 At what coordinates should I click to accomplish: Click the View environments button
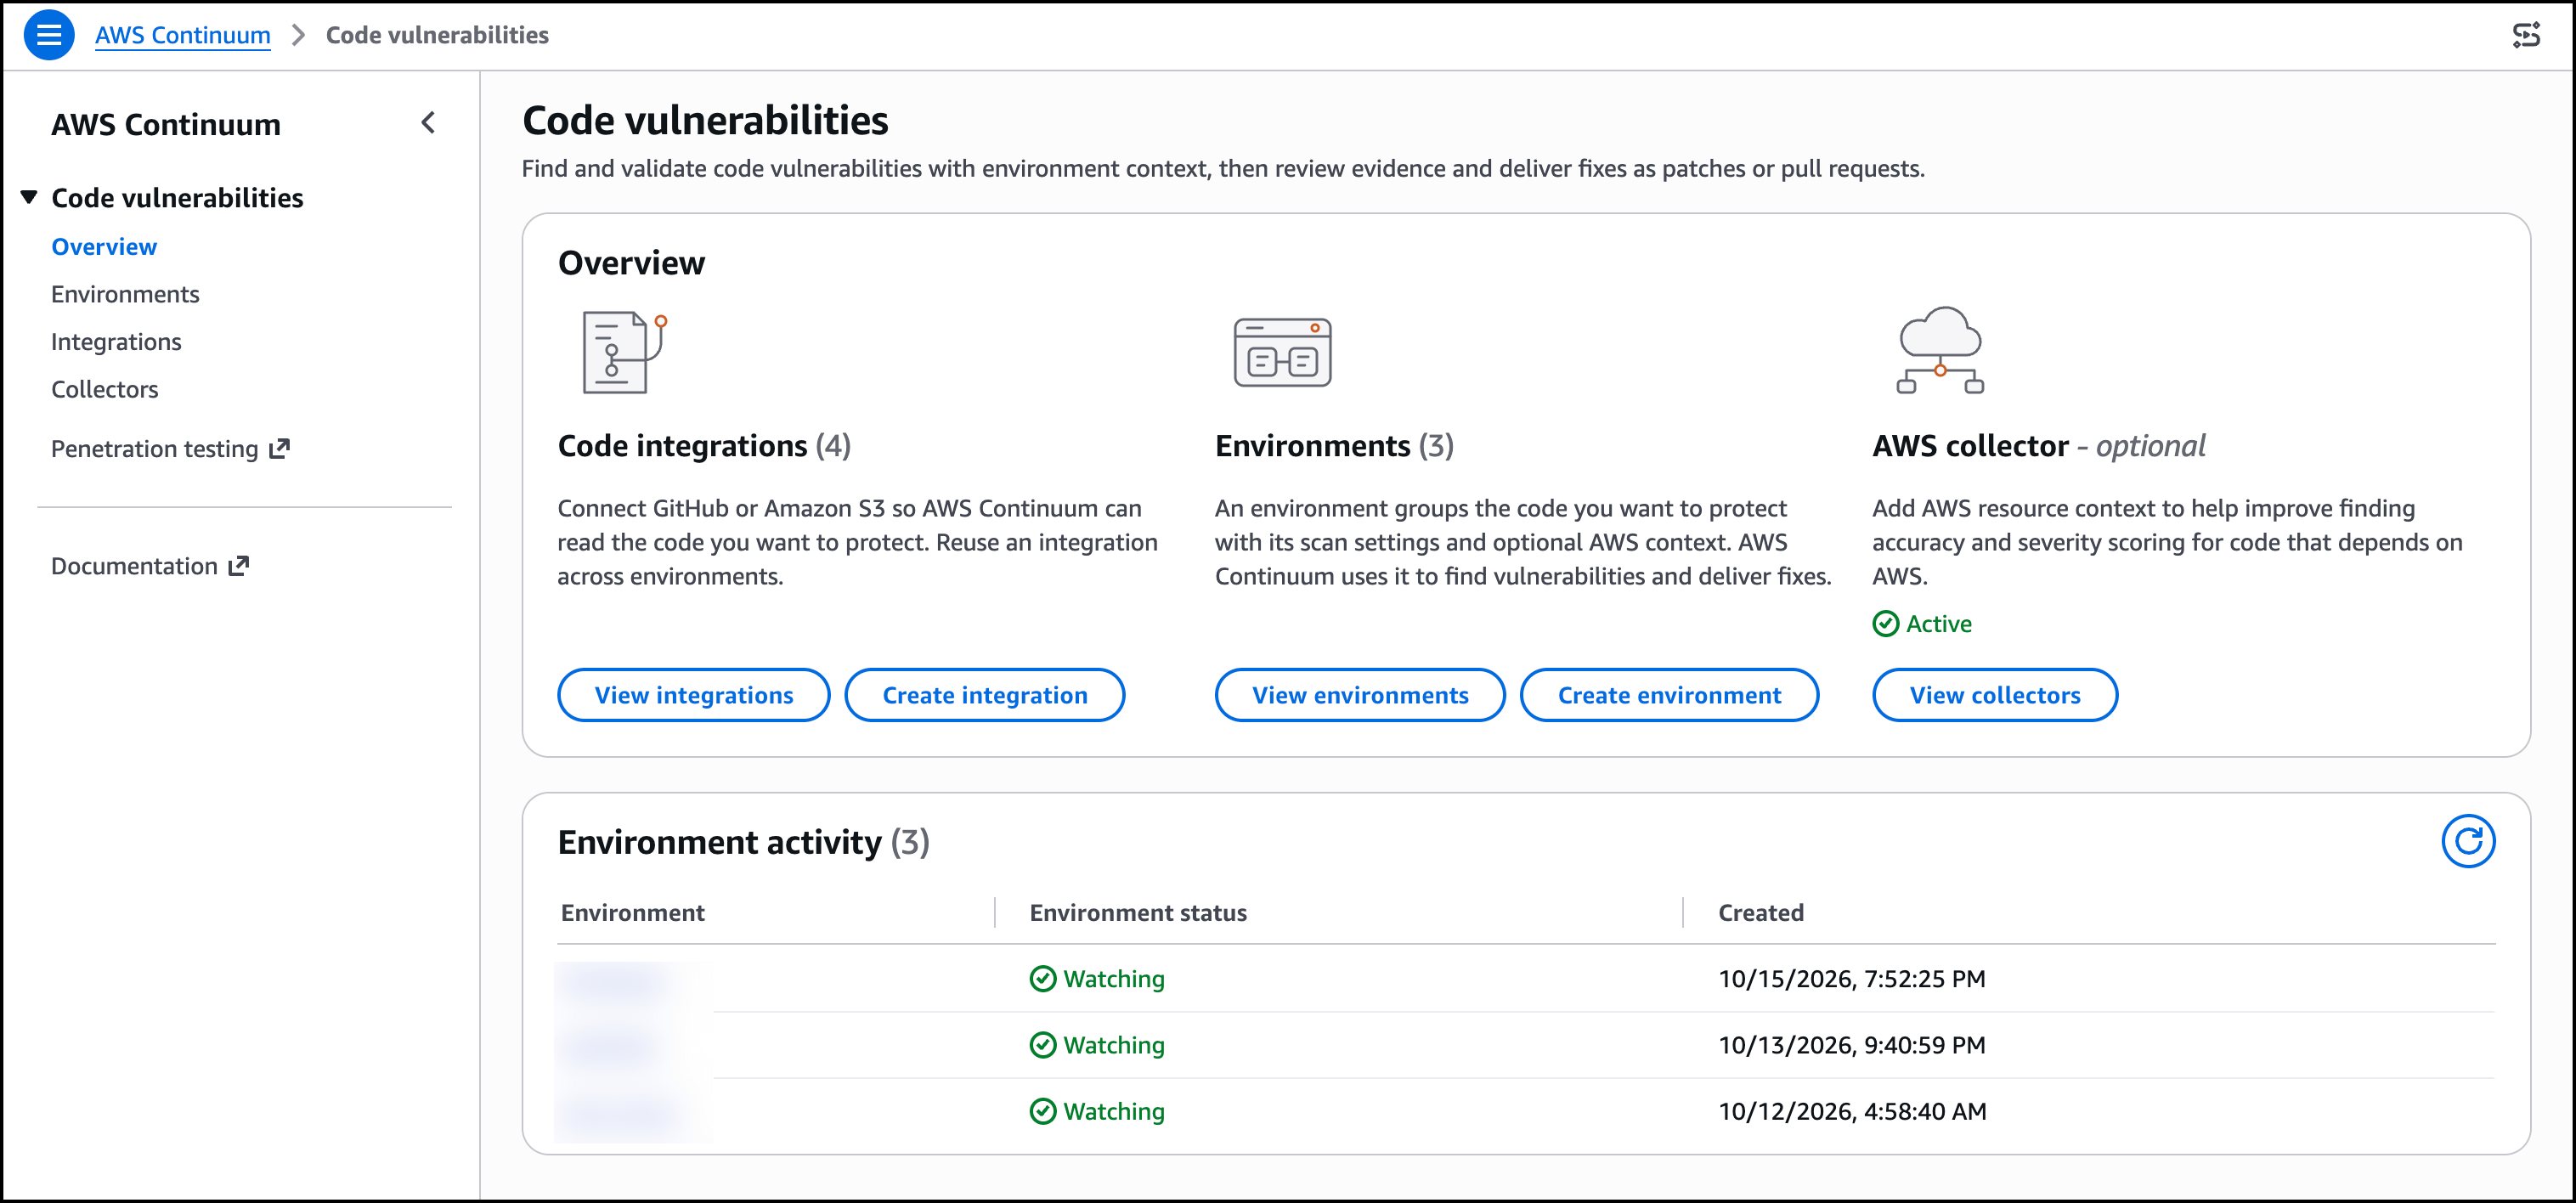[x=1360, y=695]
